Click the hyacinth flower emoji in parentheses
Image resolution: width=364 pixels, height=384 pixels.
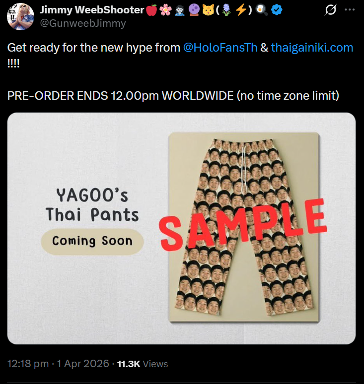226,10
